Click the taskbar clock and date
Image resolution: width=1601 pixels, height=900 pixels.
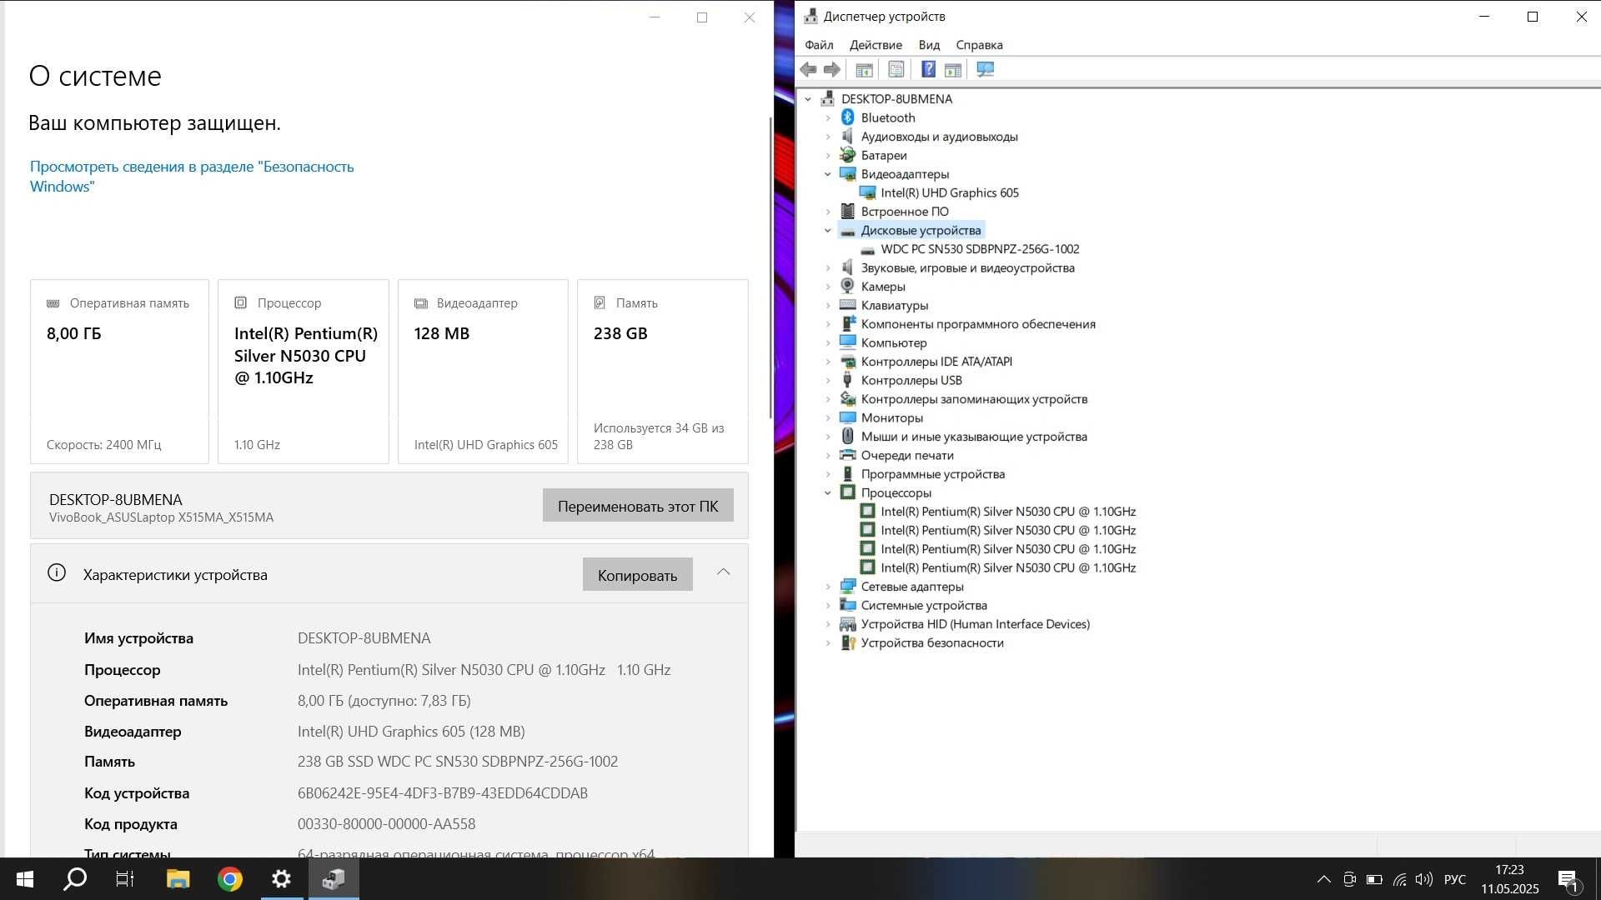pyautogui.click(x=1510, y=879)
